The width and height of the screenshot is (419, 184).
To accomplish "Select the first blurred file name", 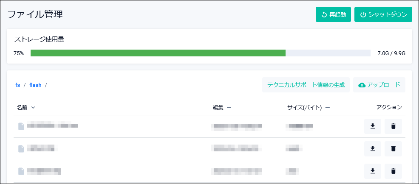I will pyautogui.click(x=53, y=126).
